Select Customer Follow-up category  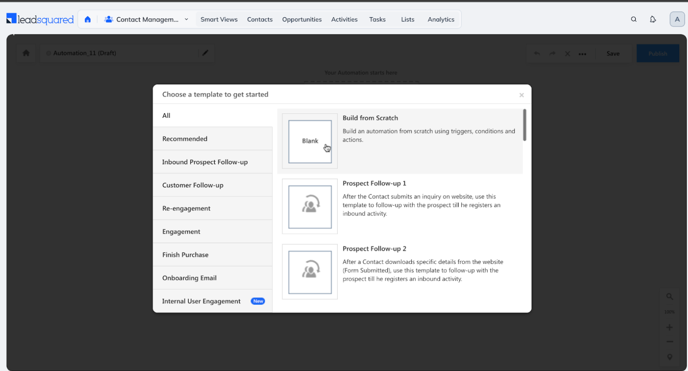tap(213, 185)
